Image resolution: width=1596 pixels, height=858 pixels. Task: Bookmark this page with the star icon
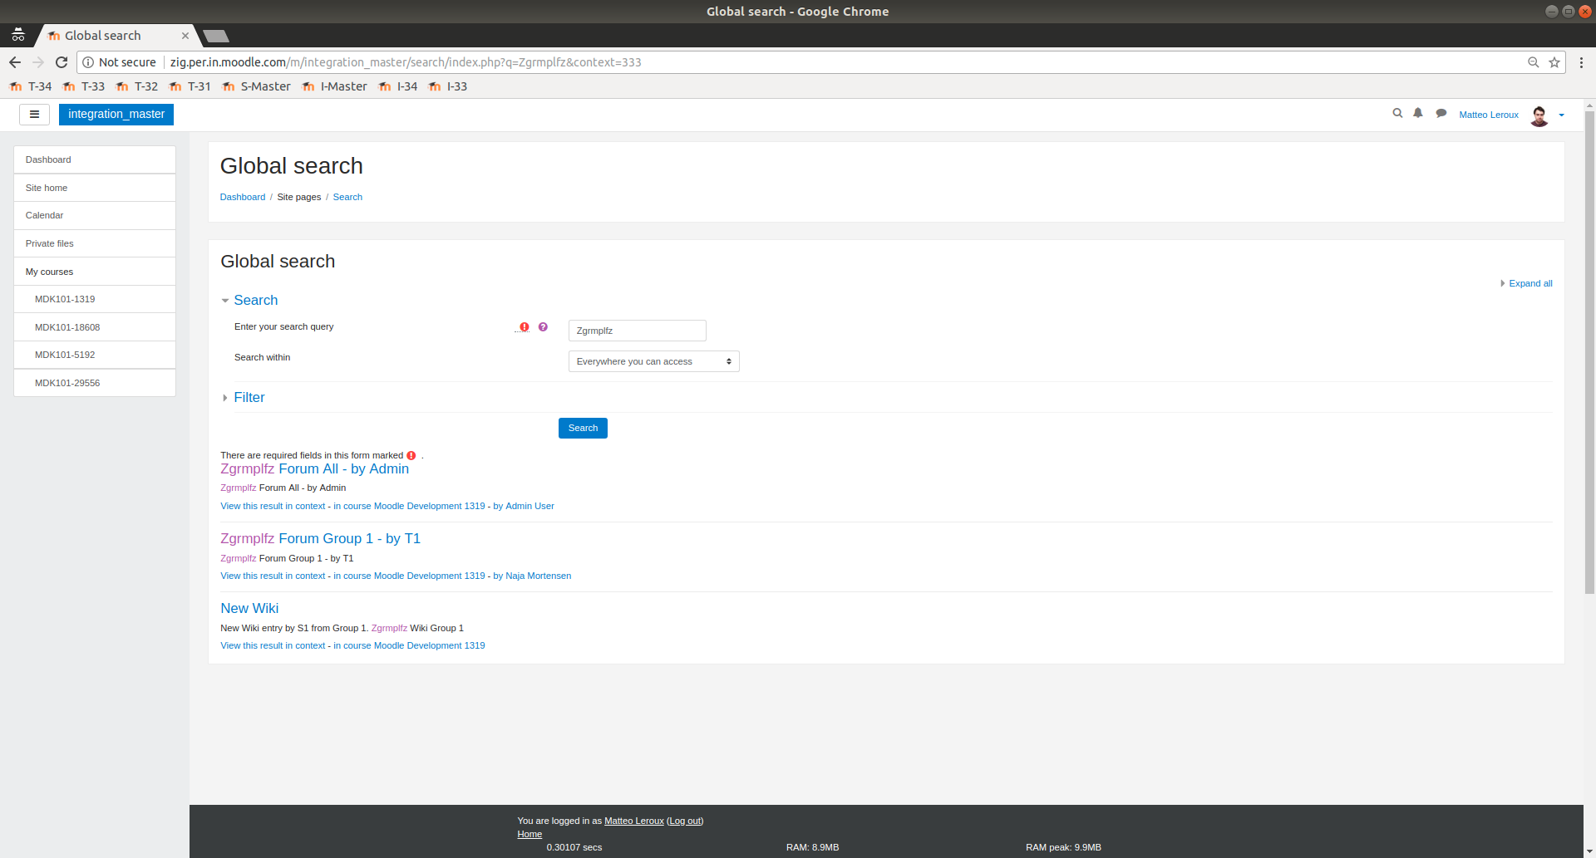click(x=1554, y=62)
